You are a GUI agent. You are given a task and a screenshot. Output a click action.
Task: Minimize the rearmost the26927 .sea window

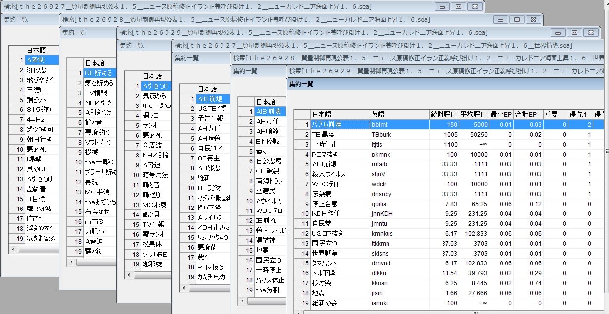442,6
